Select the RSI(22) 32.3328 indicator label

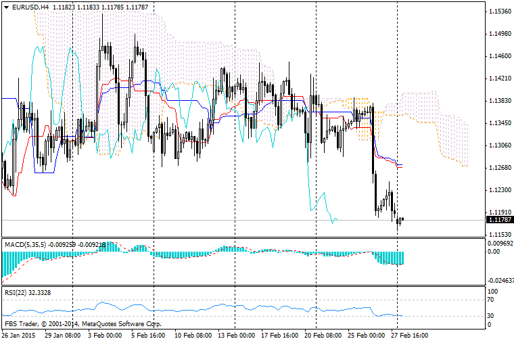[x=28, y=292]
